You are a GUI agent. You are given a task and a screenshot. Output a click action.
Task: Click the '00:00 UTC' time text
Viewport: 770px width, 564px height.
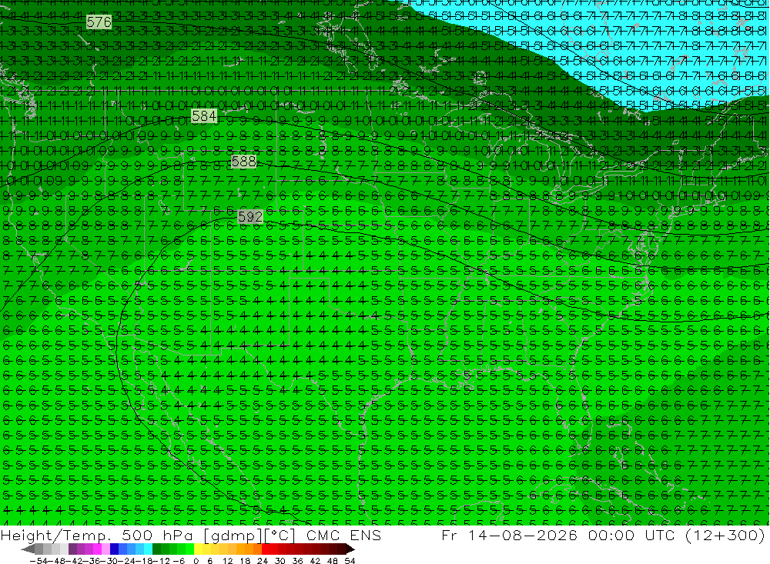pos(632,535)
